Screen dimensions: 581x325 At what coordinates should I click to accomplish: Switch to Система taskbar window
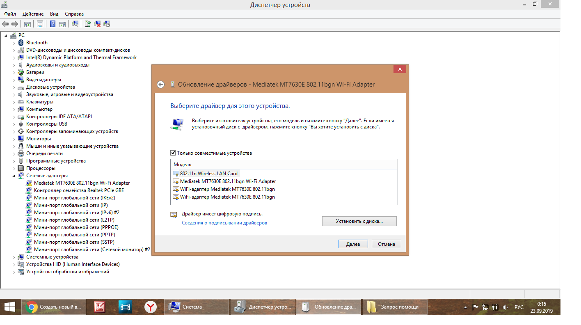197,307
